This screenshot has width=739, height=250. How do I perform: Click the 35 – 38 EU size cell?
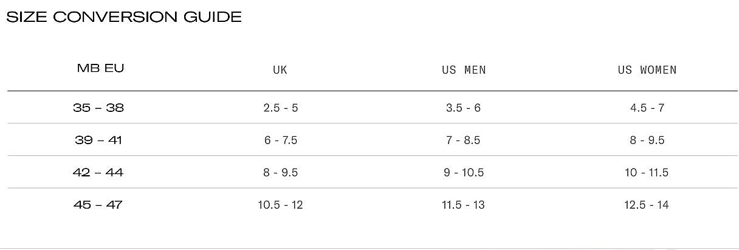98,108
